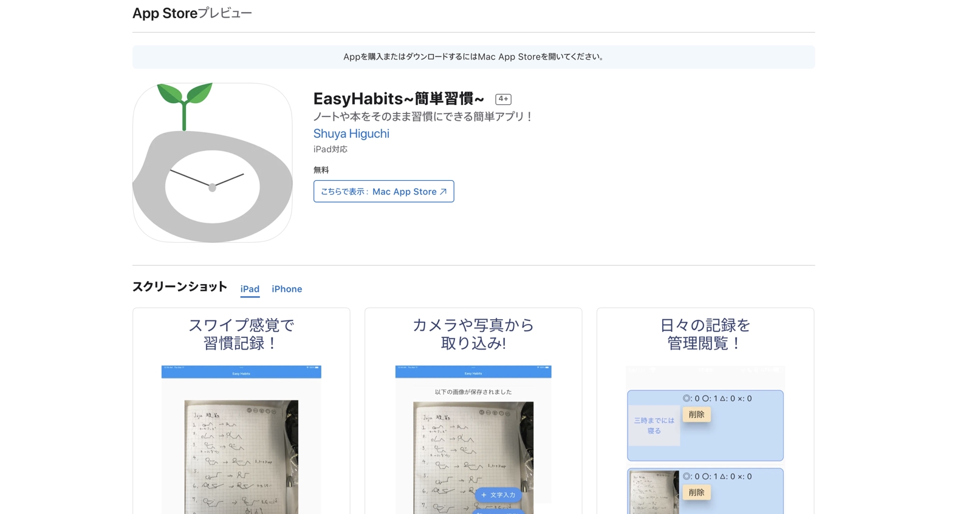Click the 以下の画像が保存されました message

click(473, 392)
